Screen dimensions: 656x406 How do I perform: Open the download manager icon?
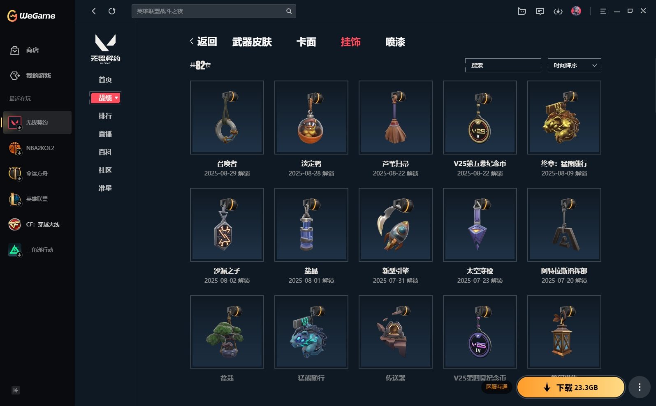point(558,11)
